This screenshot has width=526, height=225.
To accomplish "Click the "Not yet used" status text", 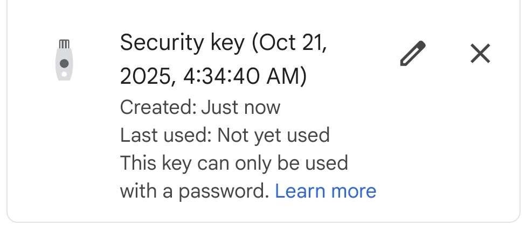I will tap(273, 135).
